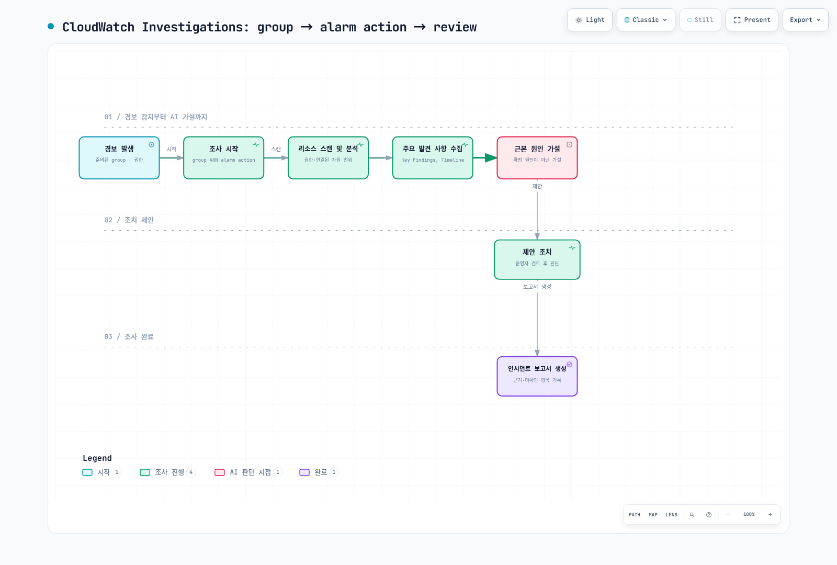Click section heading 03 / 조사 완료
The image size is (837, 565).
[129, 337]
